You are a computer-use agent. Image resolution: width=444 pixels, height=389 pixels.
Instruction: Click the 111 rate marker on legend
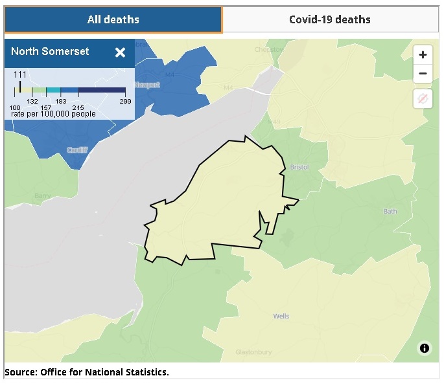pyautogui.click(x=20, y=85)
